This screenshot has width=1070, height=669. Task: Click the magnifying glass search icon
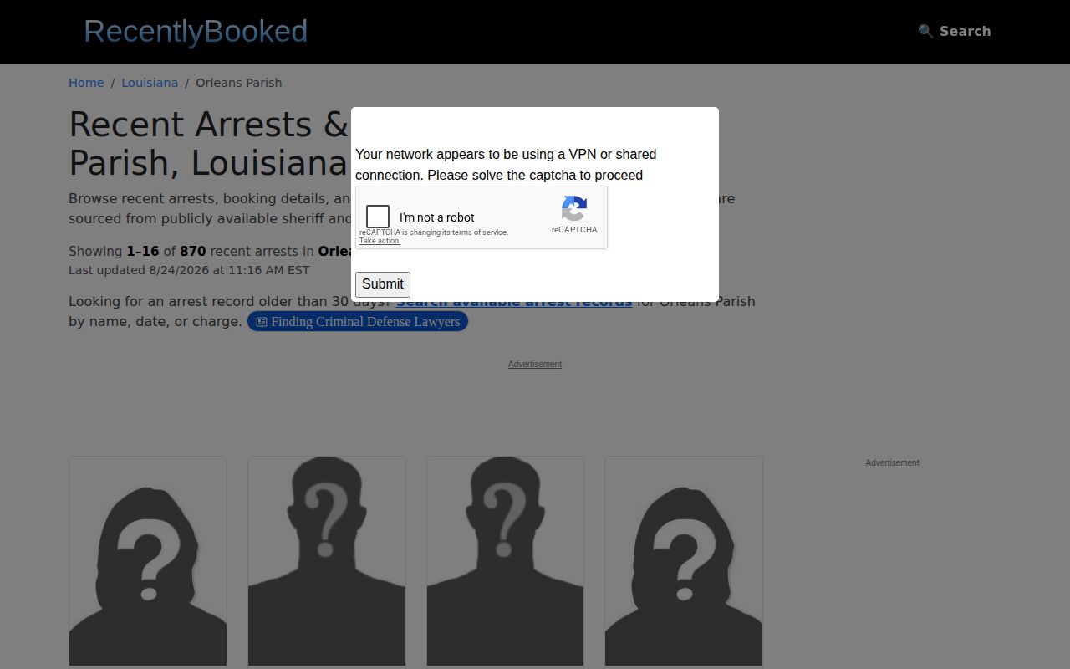point(925,31)
